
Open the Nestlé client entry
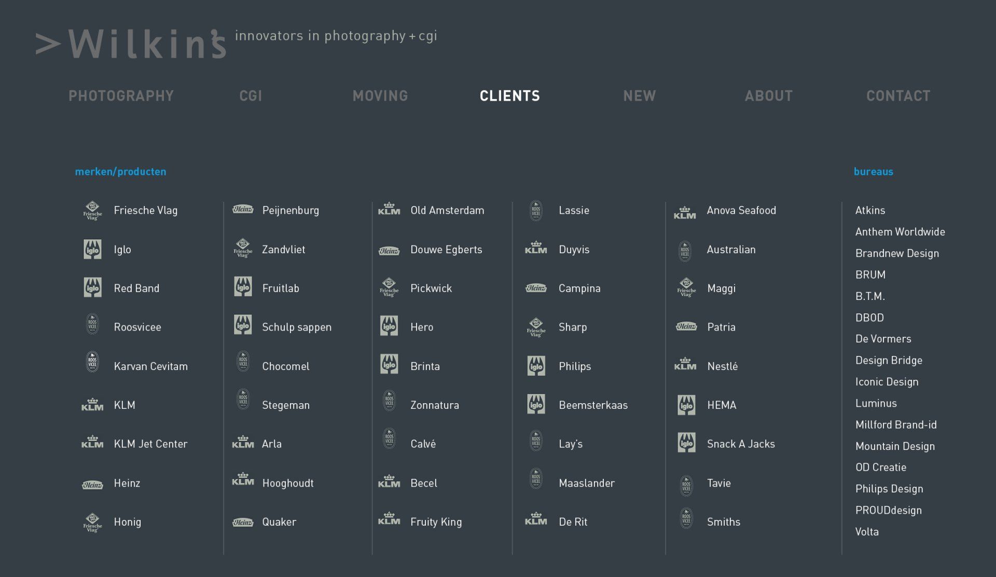pyautogui.click(x=722, y=366)
